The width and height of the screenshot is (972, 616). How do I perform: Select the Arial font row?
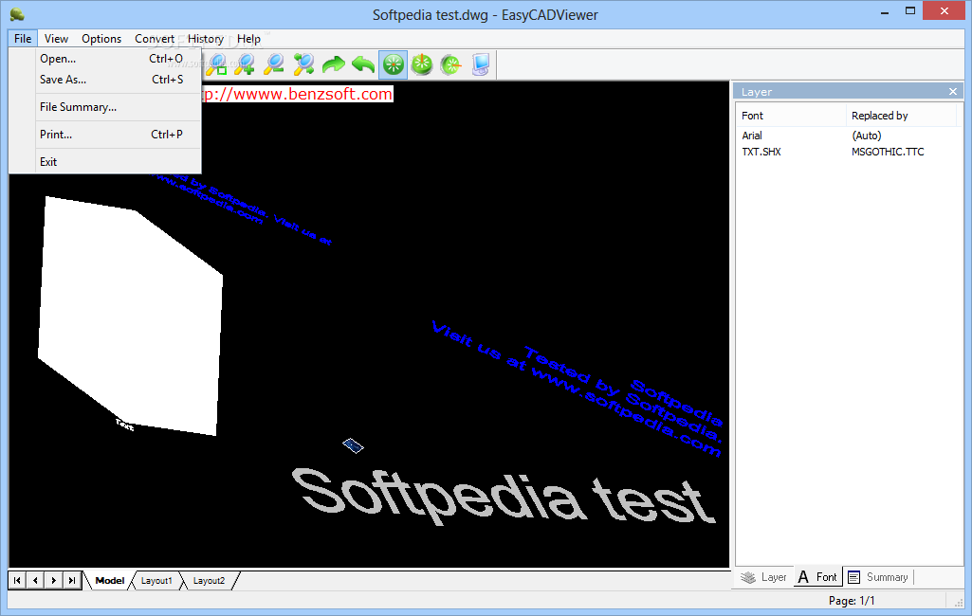[752, 136]
